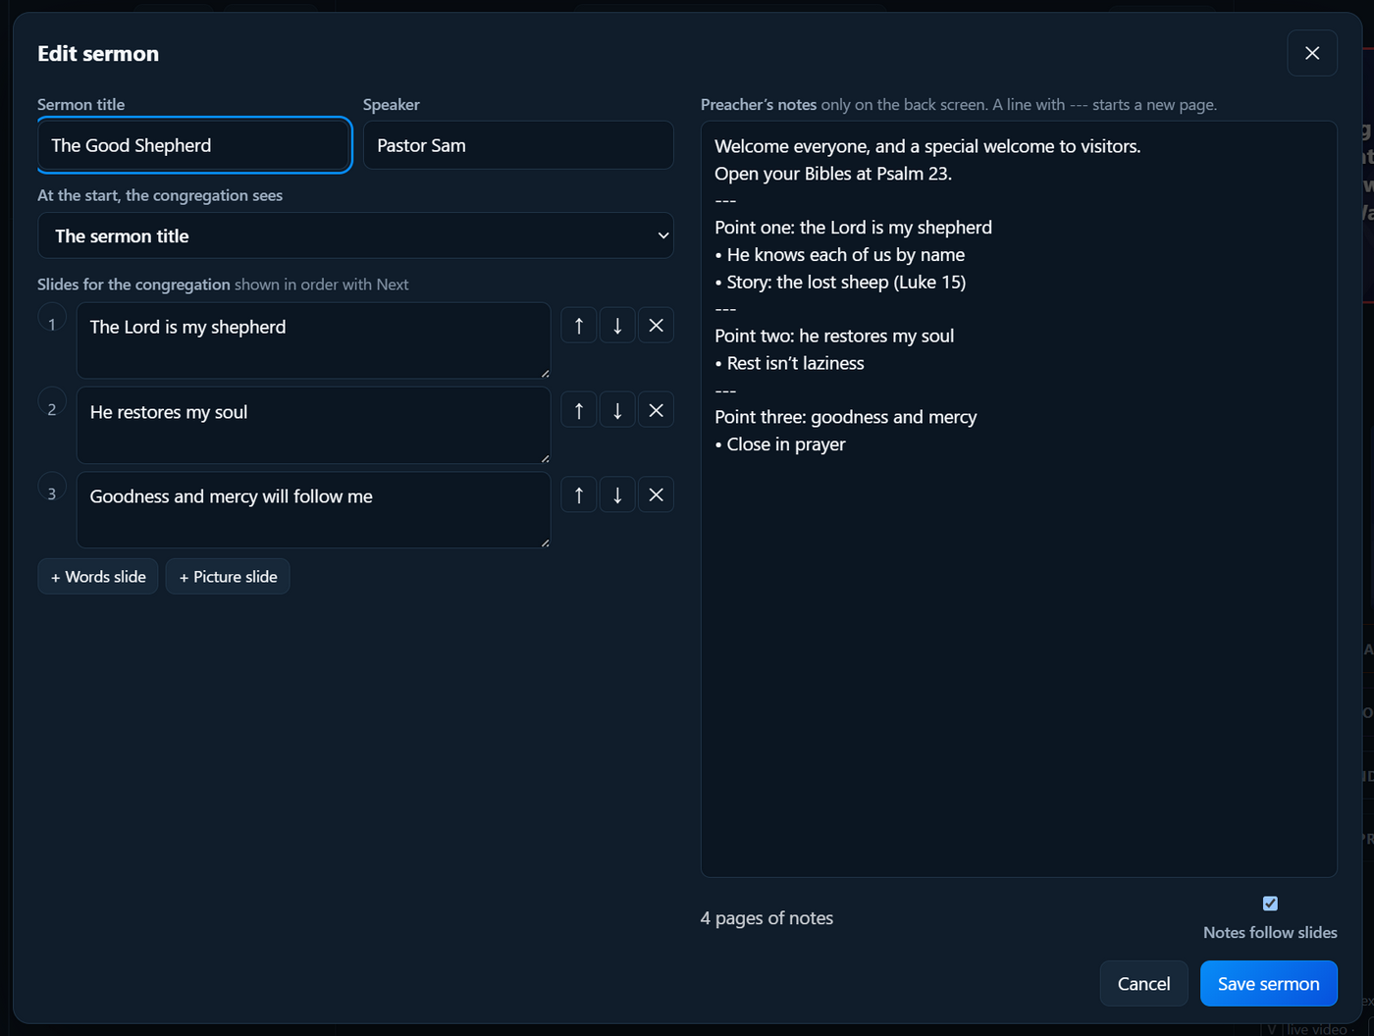This screenshot has height=1036, width=1374.
Task: Move slide 3 'Goodness and mercy' down
Action: (x=617, y=494)
